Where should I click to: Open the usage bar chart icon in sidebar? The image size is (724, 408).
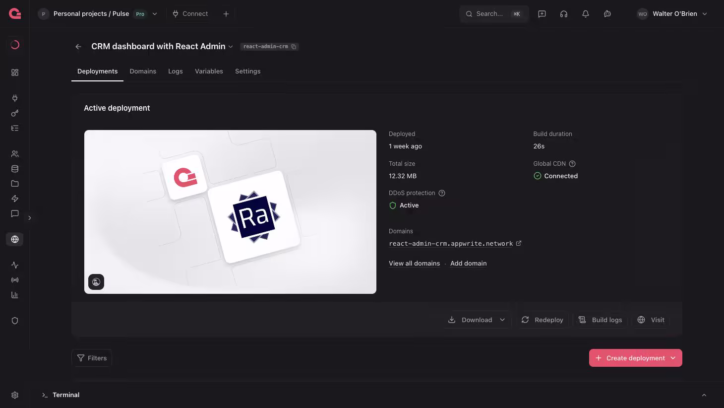[15, 295]
